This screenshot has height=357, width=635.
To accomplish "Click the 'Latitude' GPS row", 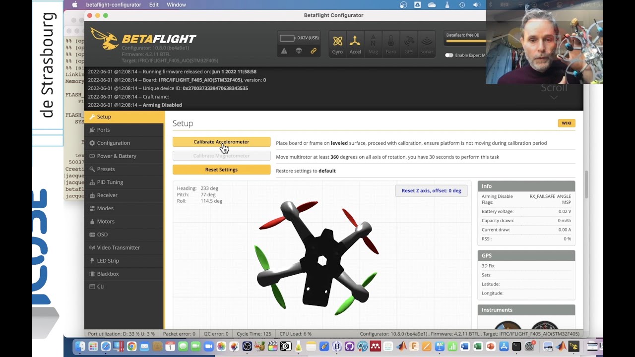I will (526, 284).
